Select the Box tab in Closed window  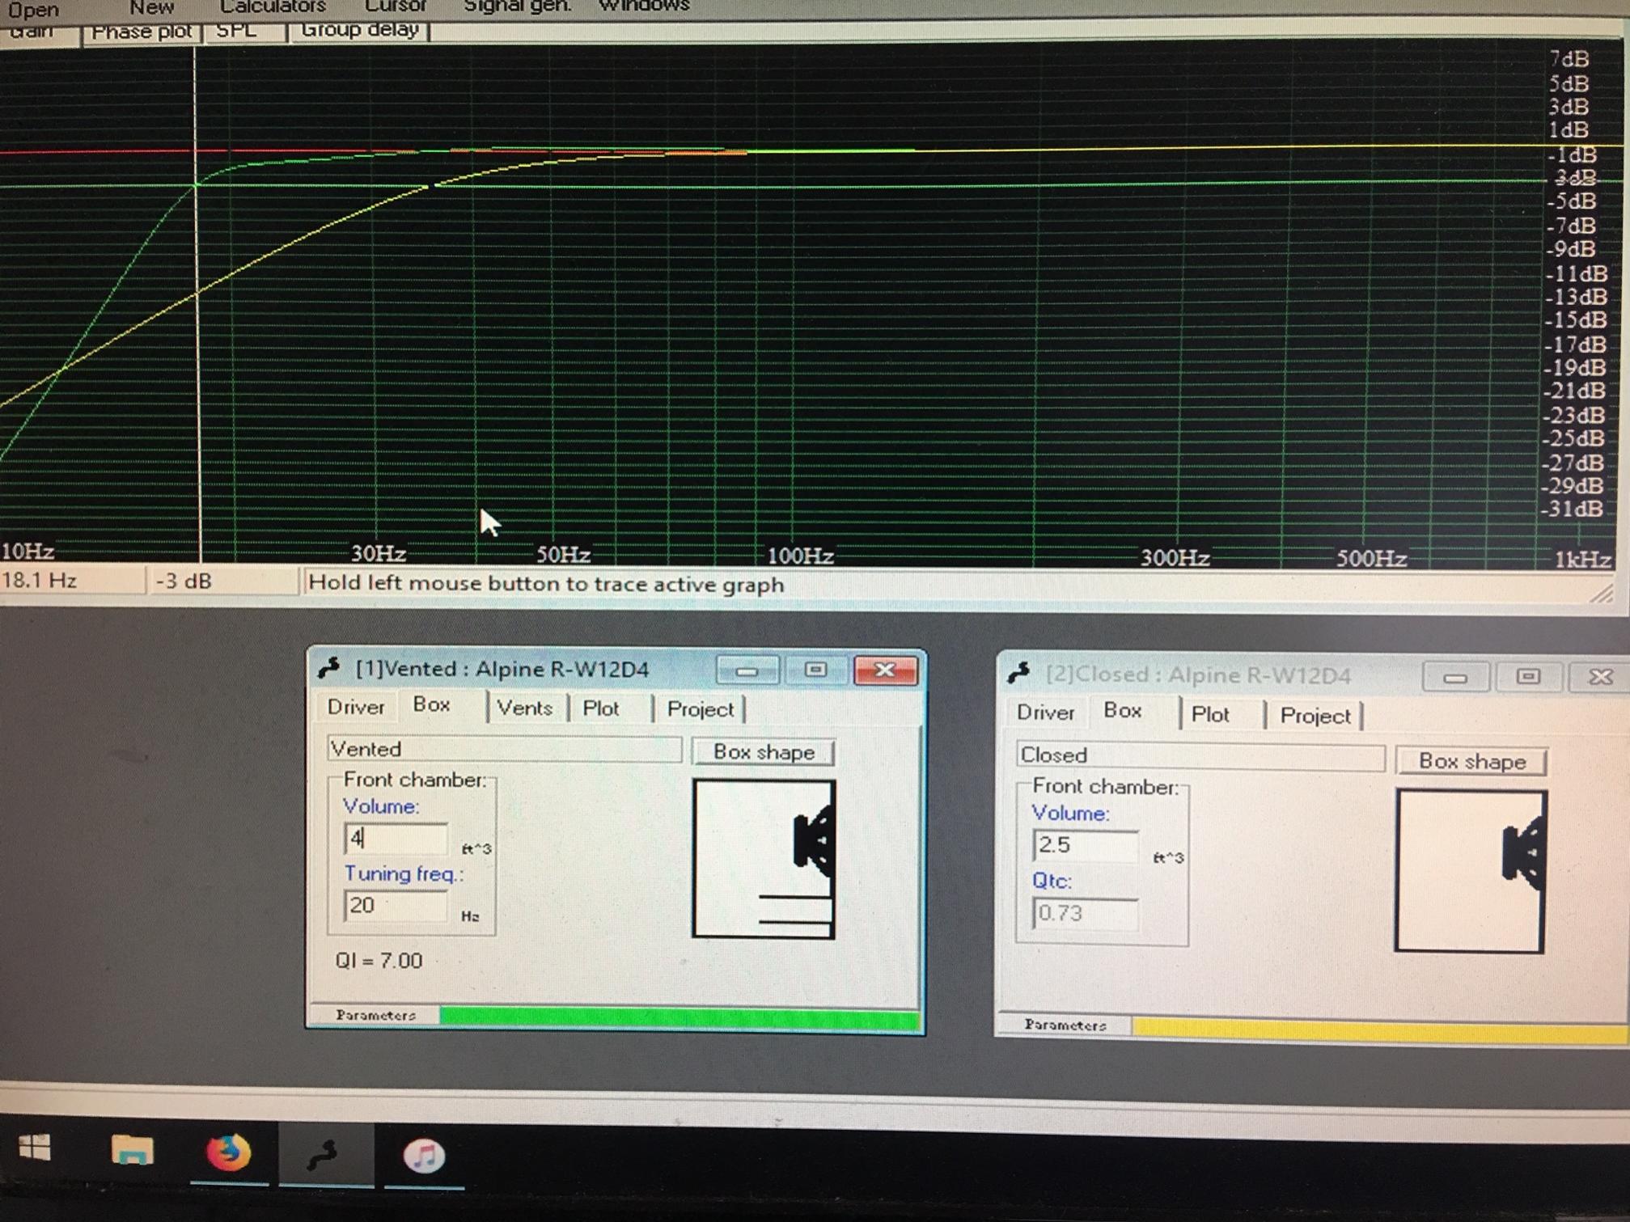(1123, 711)
